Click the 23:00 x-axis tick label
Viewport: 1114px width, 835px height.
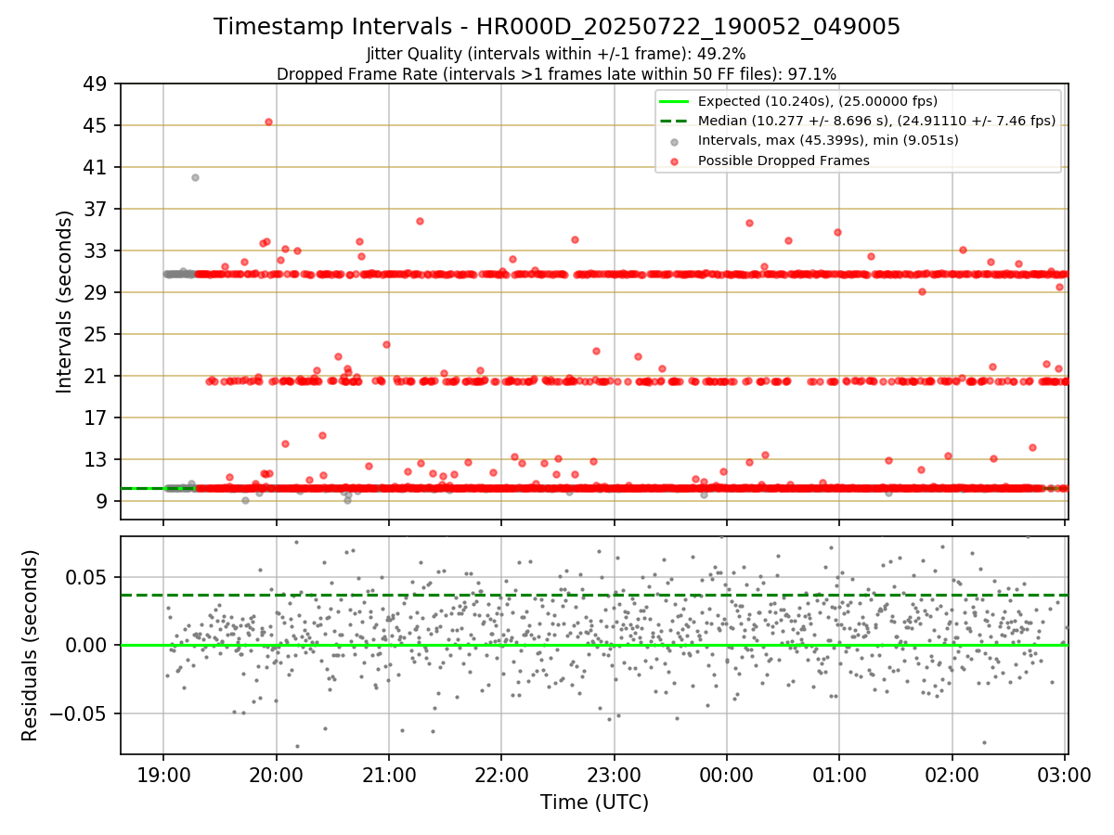point(615,776)
